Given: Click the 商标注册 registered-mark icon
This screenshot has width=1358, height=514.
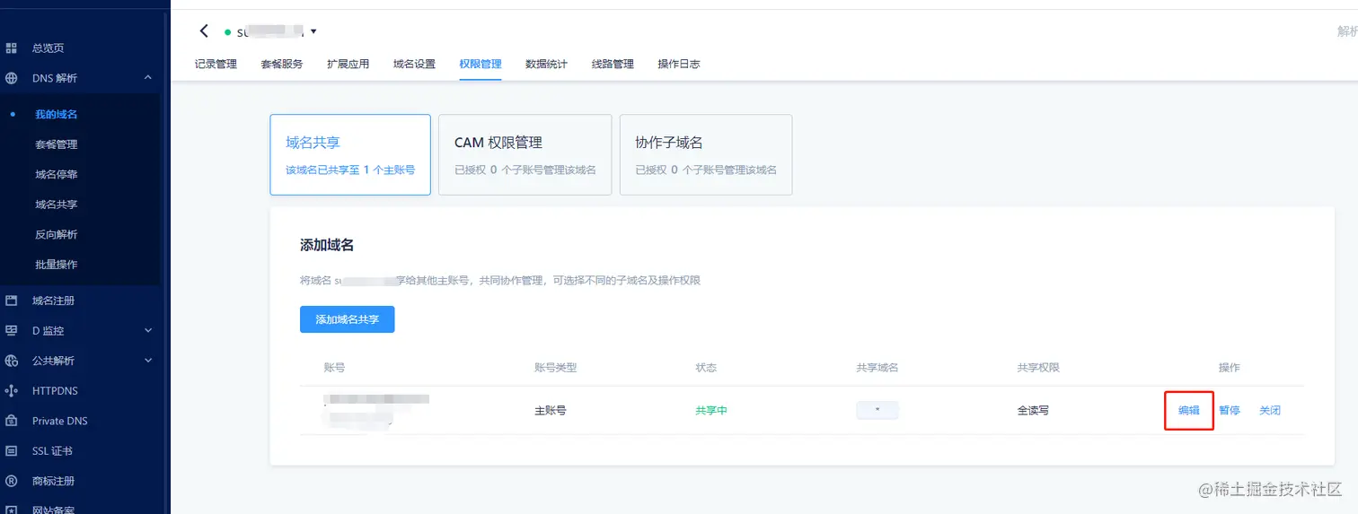Looking at the screenshot, I should pyautogui.click(x=12, y=481).
